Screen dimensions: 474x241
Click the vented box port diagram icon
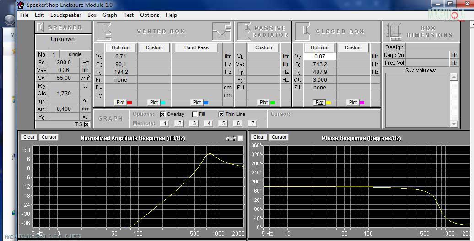click(221, 31)
